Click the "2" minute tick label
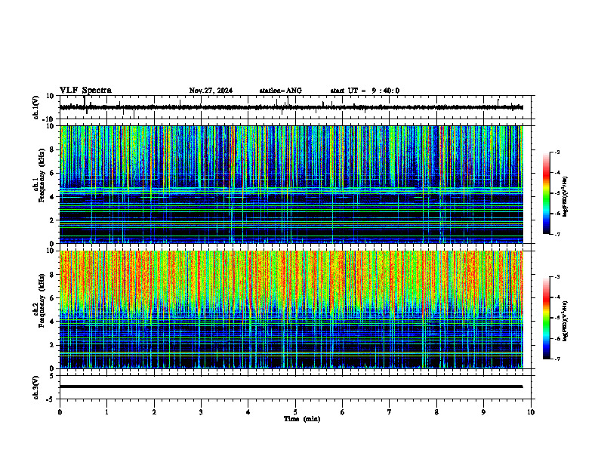Image resolution: width=598 pixels, height=462 pixels. pos(154,412)
